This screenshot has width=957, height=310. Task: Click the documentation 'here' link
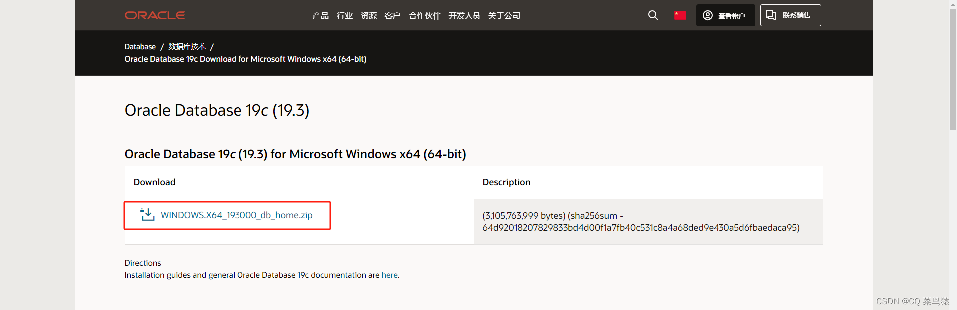coord(389,275)
